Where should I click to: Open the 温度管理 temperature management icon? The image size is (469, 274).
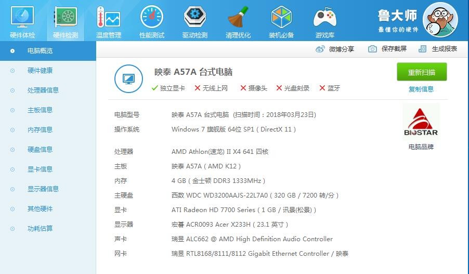click(109, 17)
